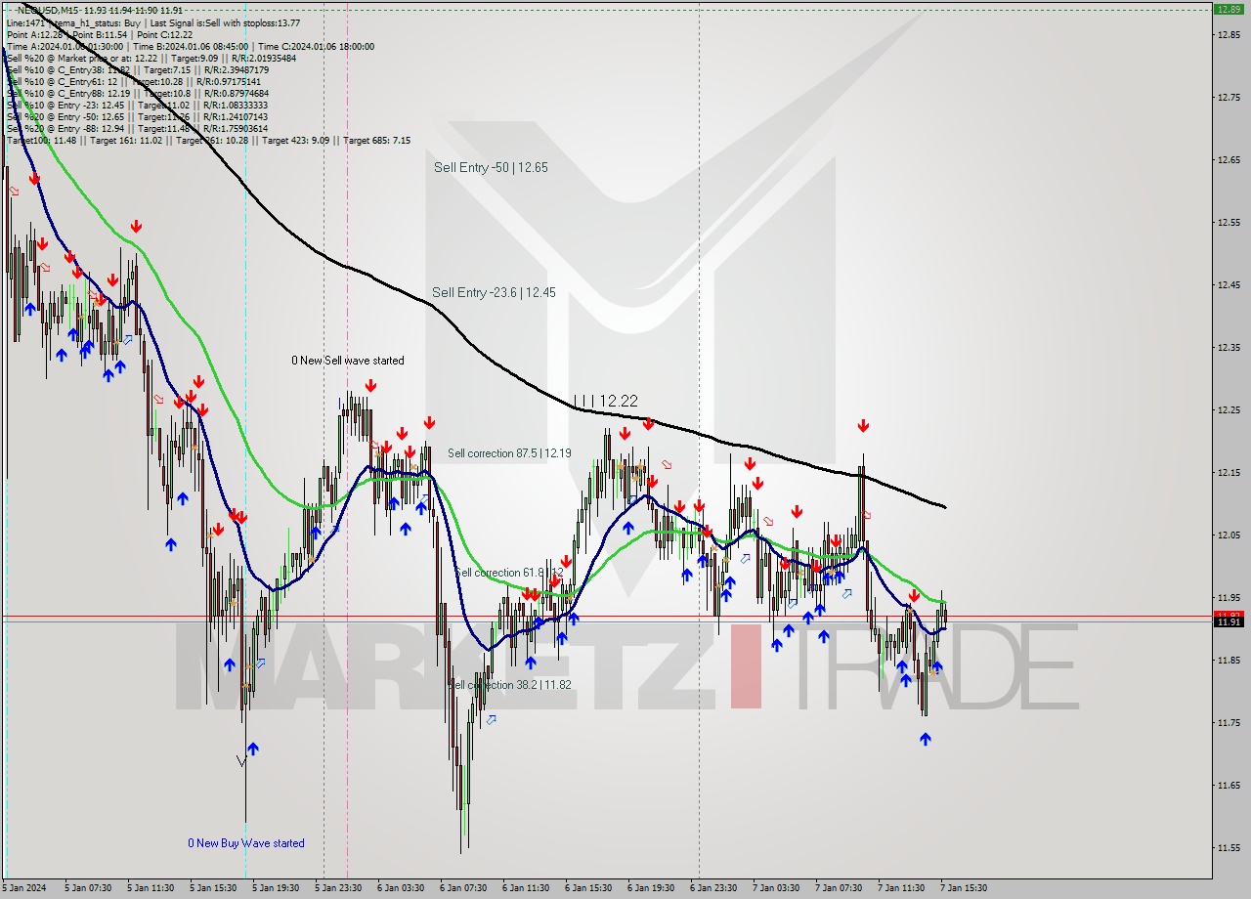Viewport: 1251px width, 899px height.
Task: Select the '0 New Buy Wave started' annotation
Action: pyautogui.click(x=246, y=843)
